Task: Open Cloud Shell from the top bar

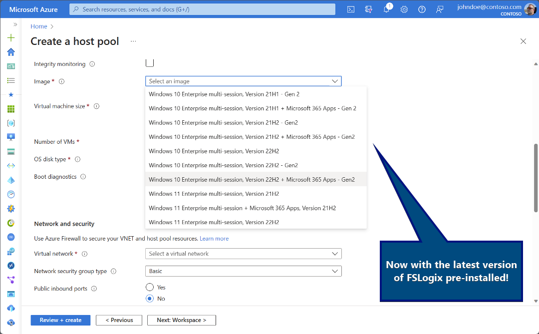Action: (351, 9)
